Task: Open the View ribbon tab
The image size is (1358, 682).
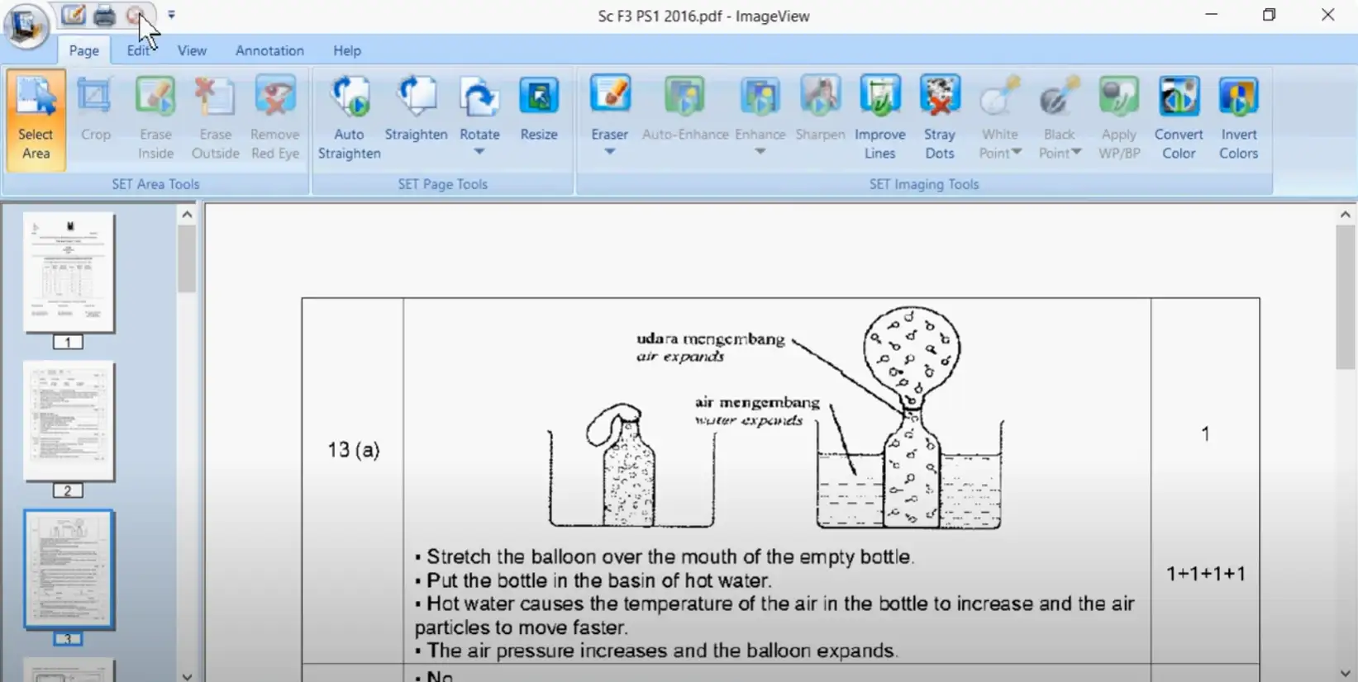Action: tap(192, 50)
